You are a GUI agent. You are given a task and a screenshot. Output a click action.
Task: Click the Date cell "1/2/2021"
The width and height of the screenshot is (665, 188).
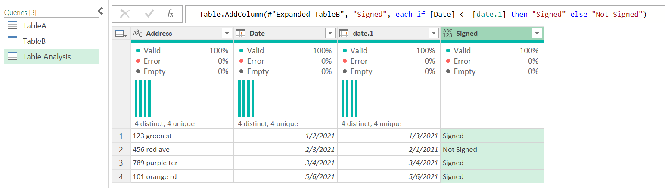[286, 136]
